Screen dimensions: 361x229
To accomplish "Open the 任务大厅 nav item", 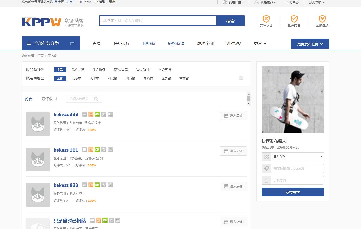I will tap(122, 44).
